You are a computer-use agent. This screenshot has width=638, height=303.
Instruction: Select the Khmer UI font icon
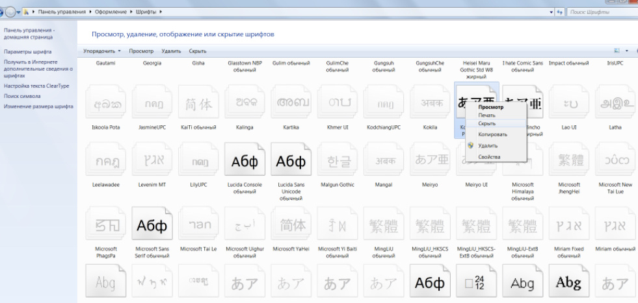point(338,102)
